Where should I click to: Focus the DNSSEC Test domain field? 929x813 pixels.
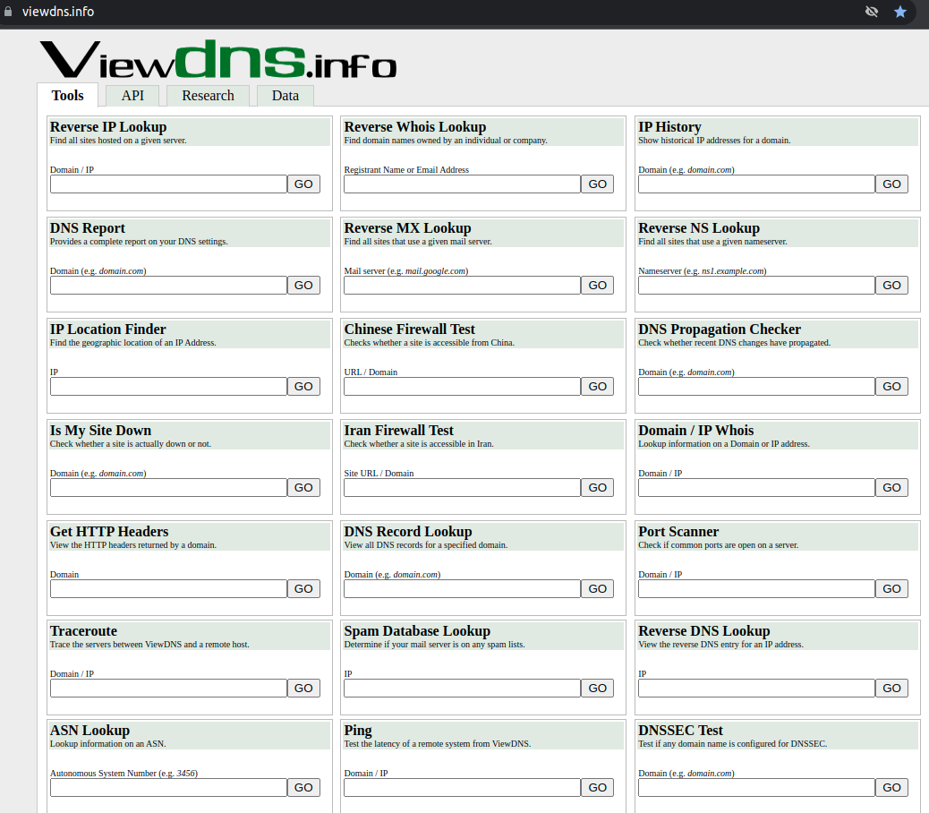coord(756,788)
